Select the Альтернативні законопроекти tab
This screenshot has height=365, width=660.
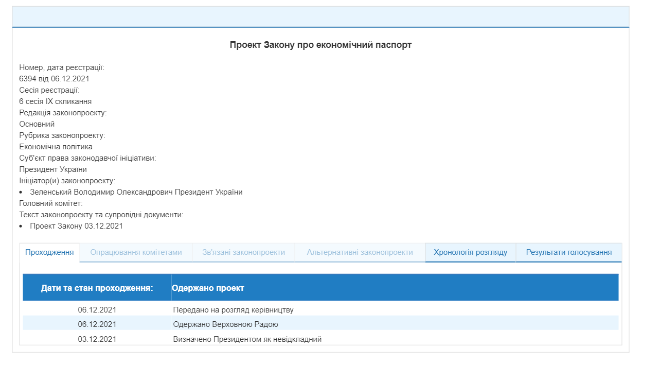pyautogui.click(x=359, y=252)
